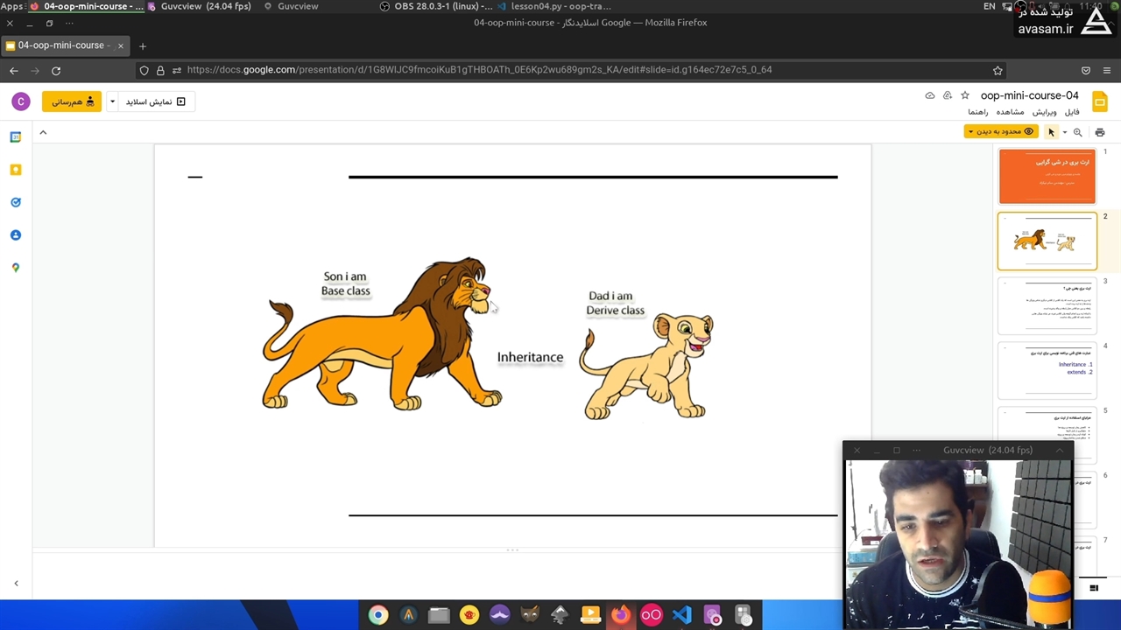Open Google Tasks side panel icon
This screenshot has height=630, width=1121.
[16, 202]
